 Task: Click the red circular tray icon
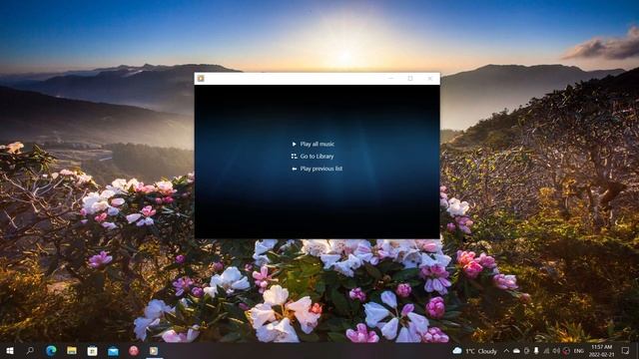coord(566,351)
